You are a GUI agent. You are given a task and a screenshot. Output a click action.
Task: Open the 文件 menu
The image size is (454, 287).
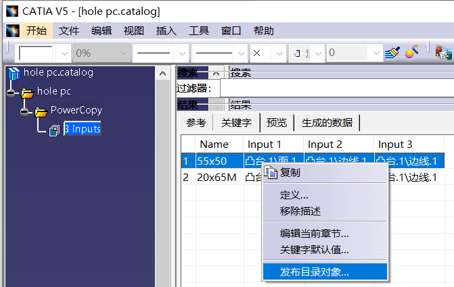pos(69,30)
